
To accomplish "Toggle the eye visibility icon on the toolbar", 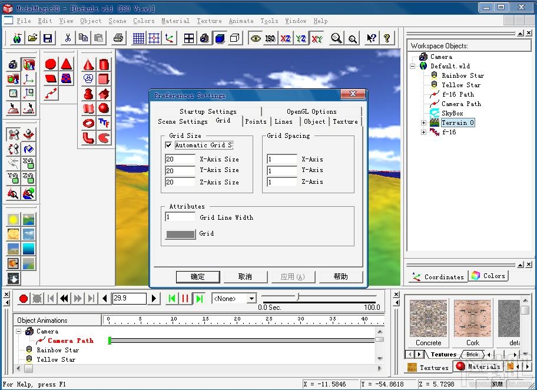I will [256, 38].
